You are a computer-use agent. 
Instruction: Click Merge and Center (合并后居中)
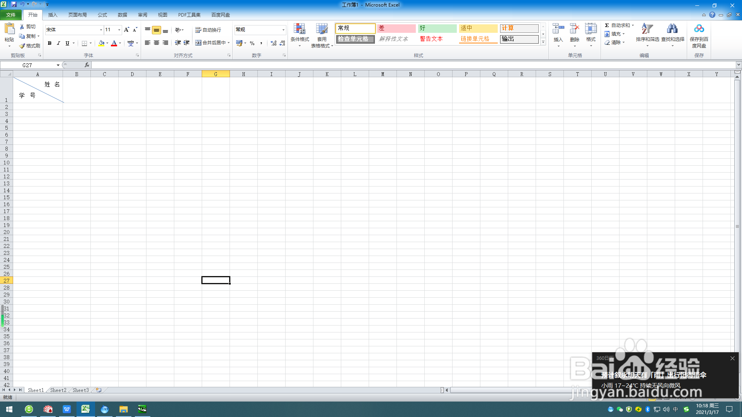coord(210,43)
